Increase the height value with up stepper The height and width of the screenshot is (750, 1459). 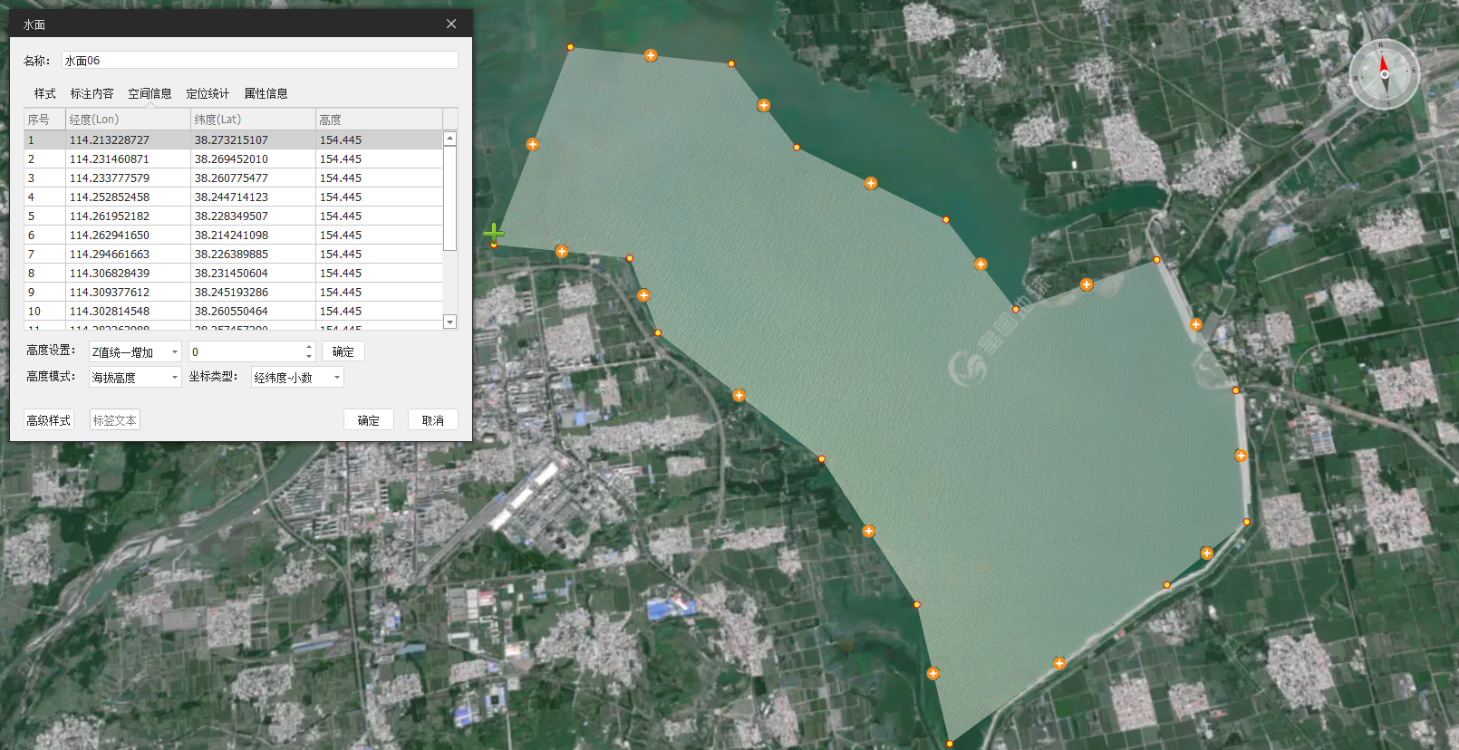point(309,347)
